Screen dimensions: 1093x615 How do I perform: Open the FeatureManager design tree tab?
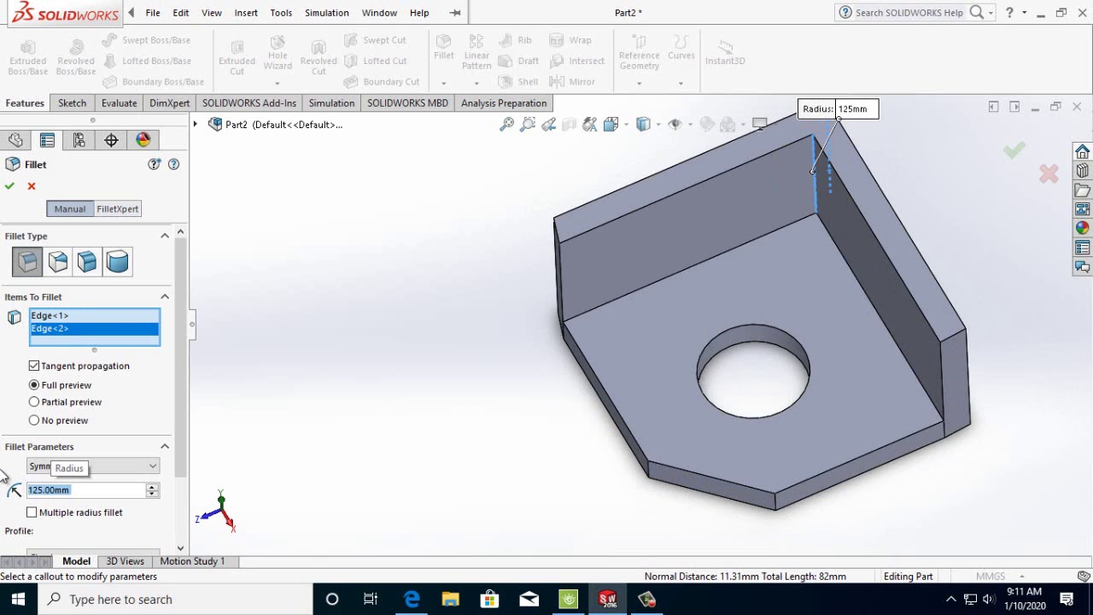(x=15, y=140)
